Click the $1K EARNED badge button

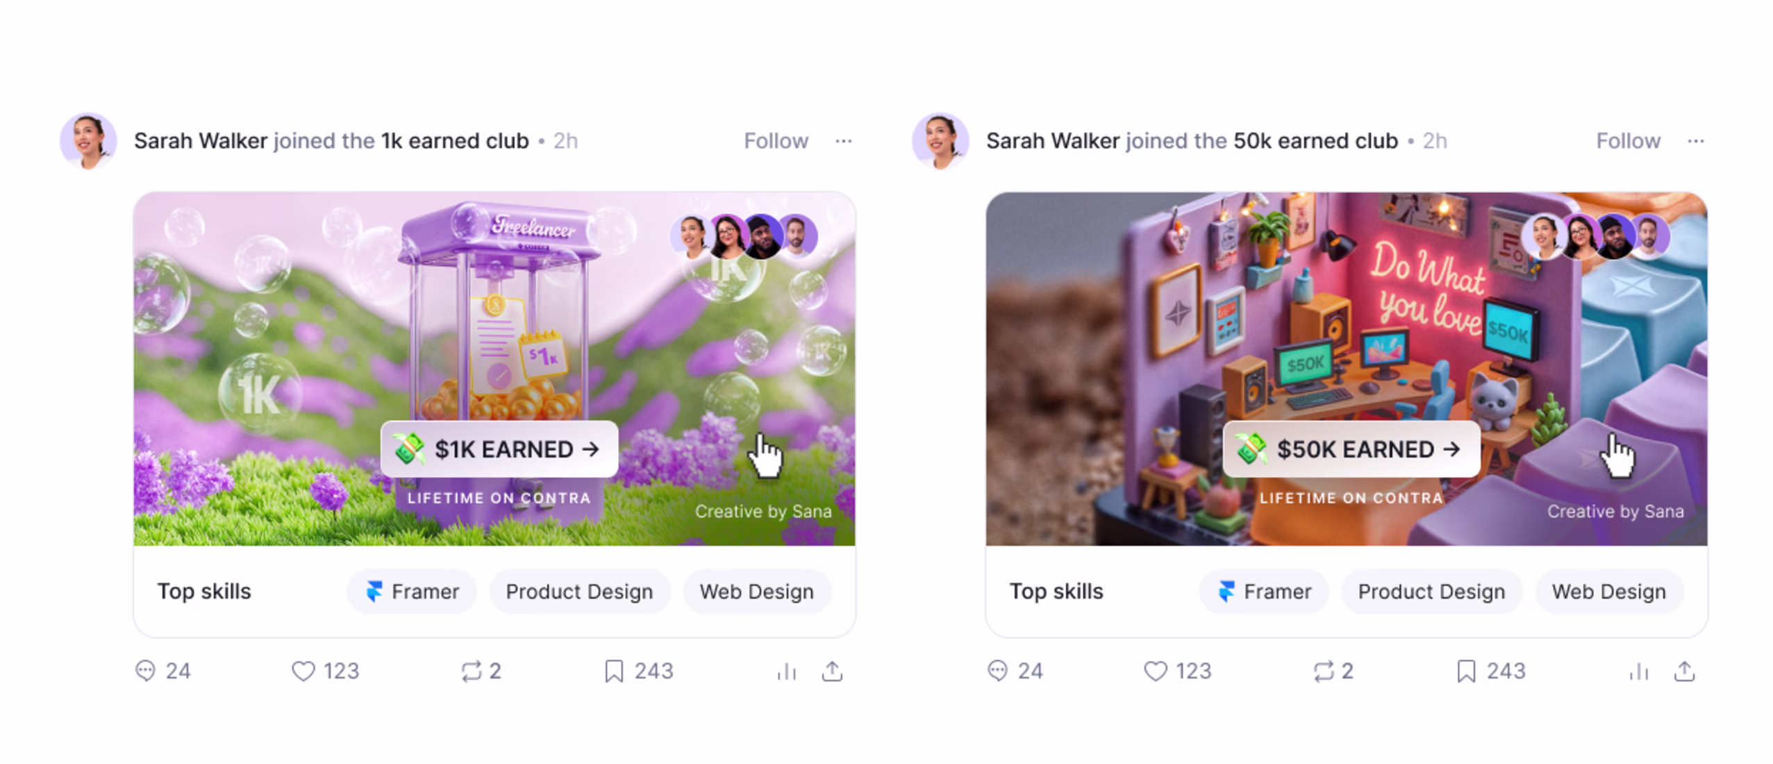499,449
